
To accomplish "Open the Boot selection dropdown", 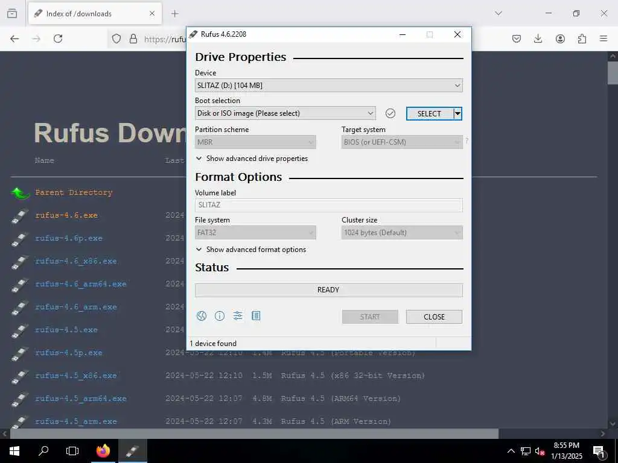I will click(285, 113).
